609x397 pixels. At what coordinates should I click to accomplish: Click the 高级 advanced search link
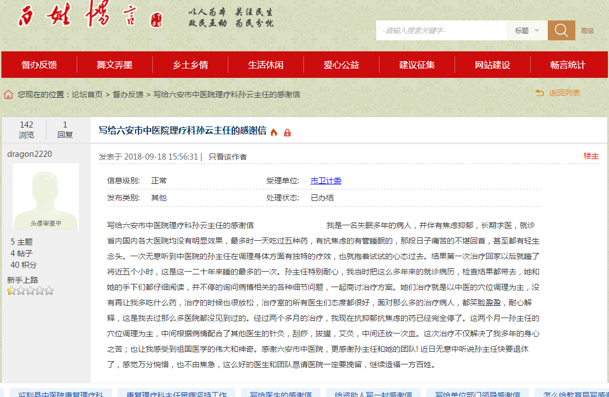(x=587, y=31)
